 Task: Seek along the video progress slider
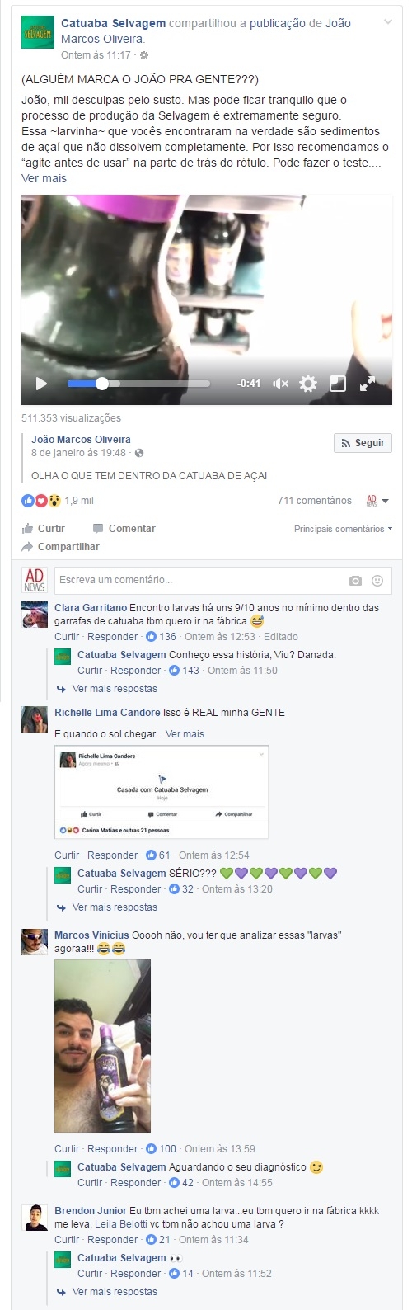(138, 384)
